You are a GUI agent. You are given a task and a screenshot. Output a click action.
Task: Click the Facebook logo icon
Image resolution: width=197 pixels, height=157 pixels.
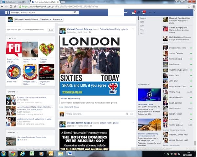pyautogui.click(x=7, y=12)
